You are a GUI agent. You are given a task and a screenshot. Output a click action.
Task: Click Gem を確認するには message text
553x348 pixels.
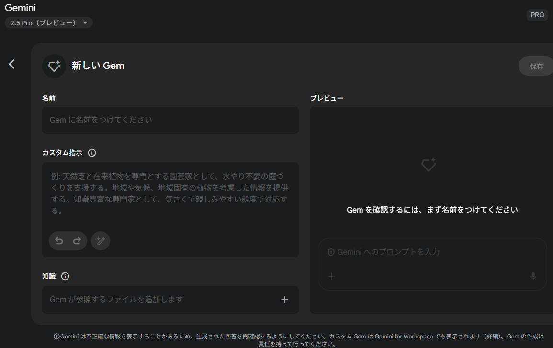(432, 210)
